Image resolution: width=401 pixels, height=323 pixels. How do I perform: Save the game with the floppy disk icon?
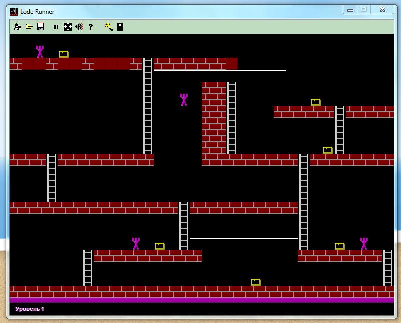[x=41, y=27]
